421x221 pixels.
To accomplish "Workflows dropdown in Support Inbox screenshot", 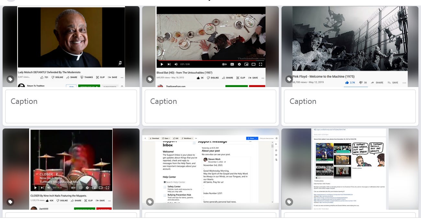I will coord(187,138).
